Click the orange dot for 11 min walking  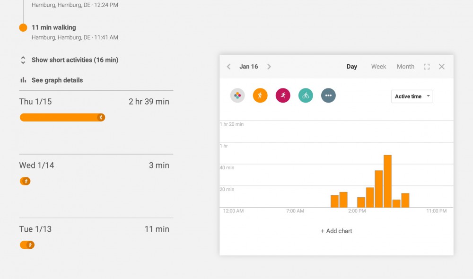click(x=23, y=27)
